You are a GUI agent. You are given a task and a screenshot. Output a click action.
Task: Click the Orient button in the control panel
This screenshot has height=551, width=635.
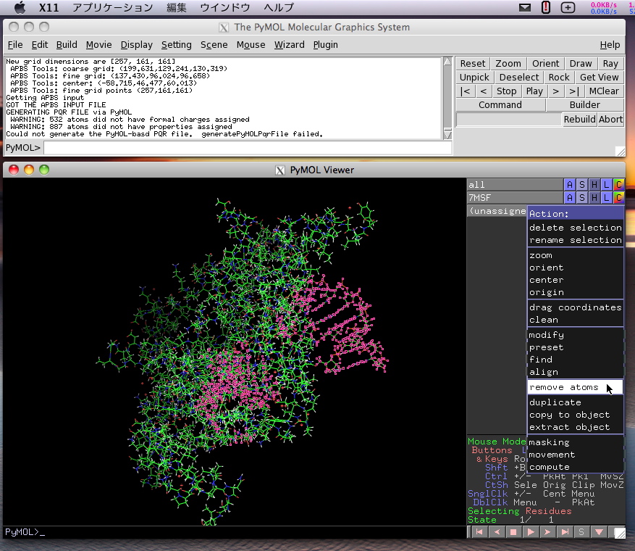pyautogui.click(x=545, y=64)
